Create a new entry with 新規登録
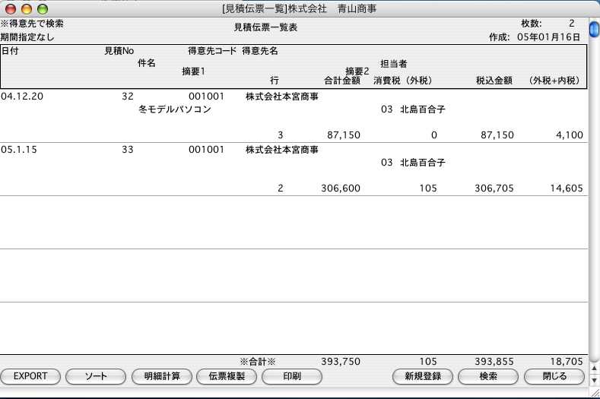Screen dimensions: 600x399 (423, 376)
